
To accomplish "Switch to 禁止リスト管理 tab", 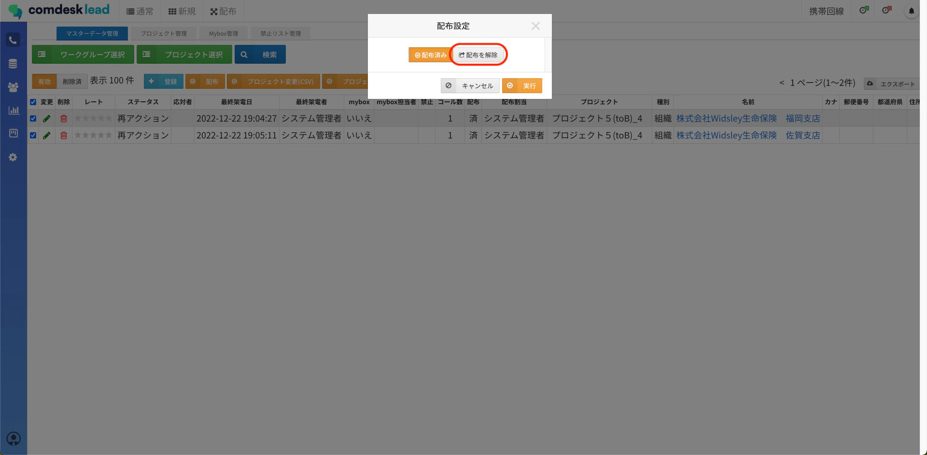I will (x=281, y=34).
